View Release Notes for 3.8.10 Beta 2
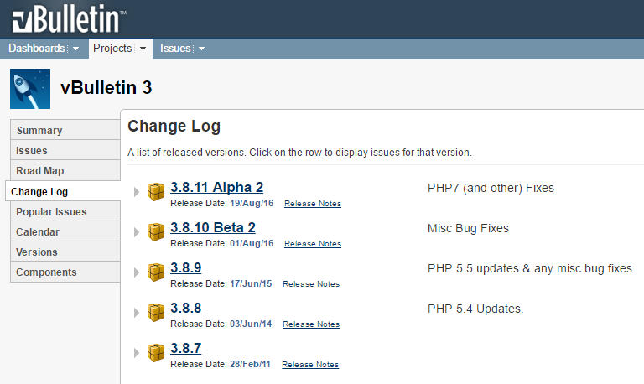644x384 pixels. [313, 243]
